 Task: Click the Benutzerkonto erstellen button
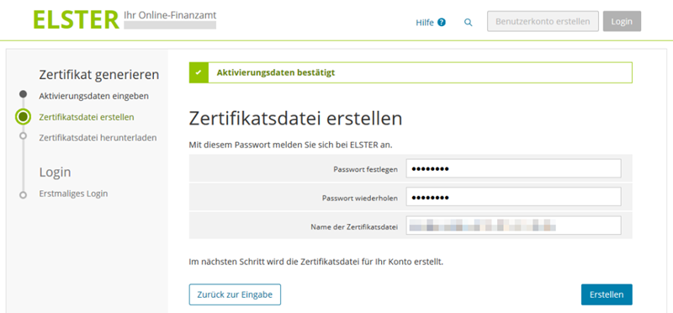point(543,22)
